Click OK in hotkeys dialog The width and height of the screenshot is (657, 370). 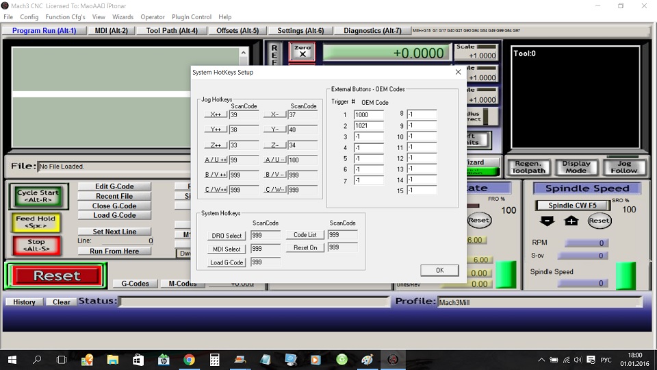click(439, 270)
